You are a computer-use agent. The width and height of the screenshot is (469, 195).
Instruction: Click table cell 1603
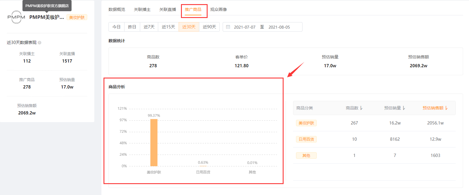[435, 155]
